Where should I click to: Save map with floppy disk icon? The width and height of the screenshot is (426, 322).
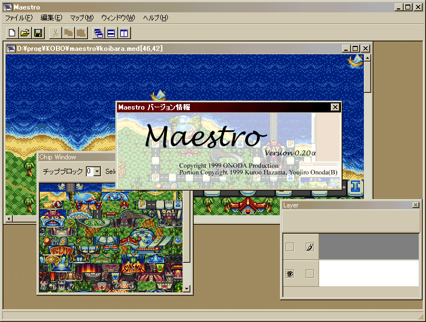[x=38, y=33]
